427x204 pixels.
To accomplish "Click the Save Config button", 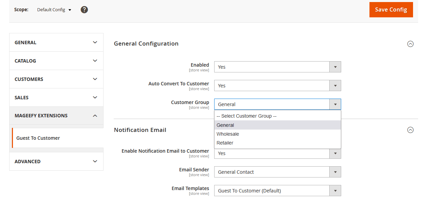I will point(391,10).
